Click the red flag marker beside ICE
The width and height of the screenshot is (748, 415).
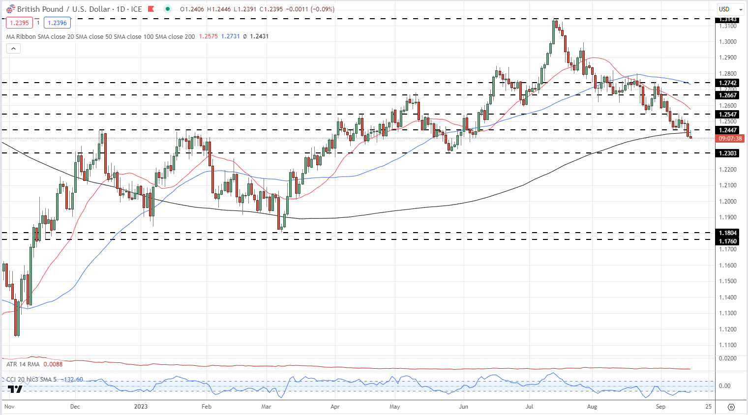[x=151, y=9]
